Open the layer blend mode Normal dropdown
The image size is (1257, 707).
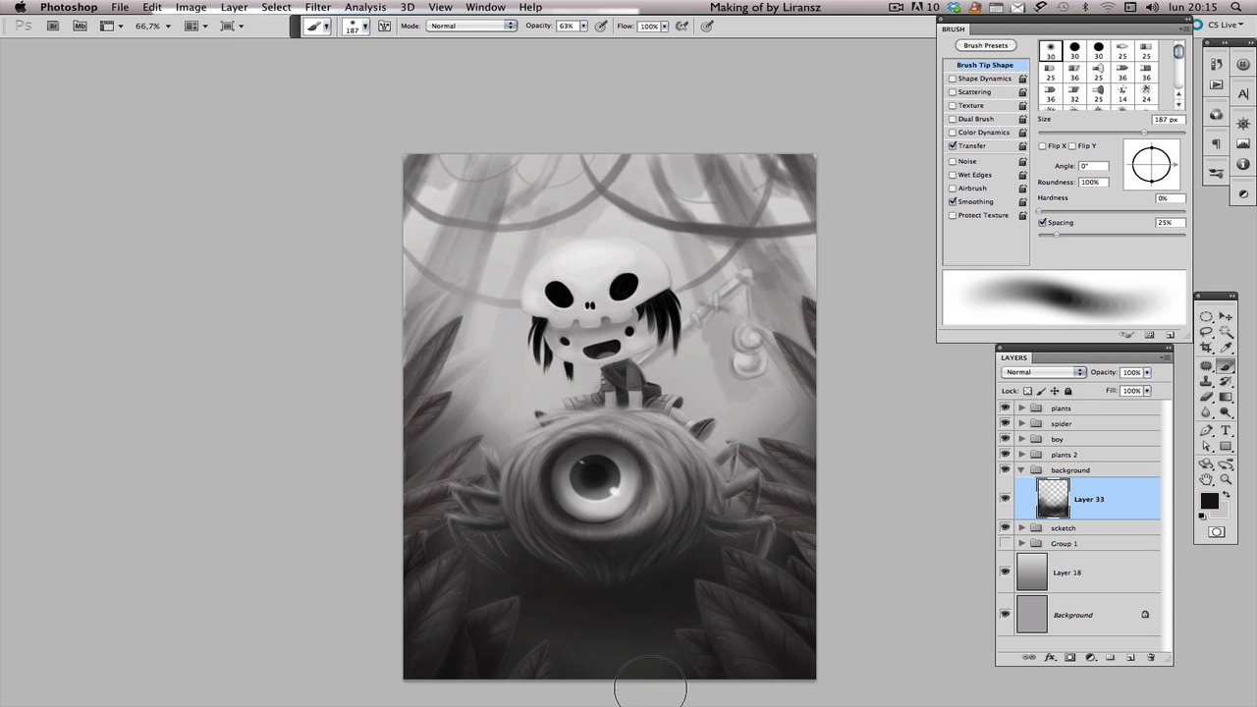point(1043,372)
